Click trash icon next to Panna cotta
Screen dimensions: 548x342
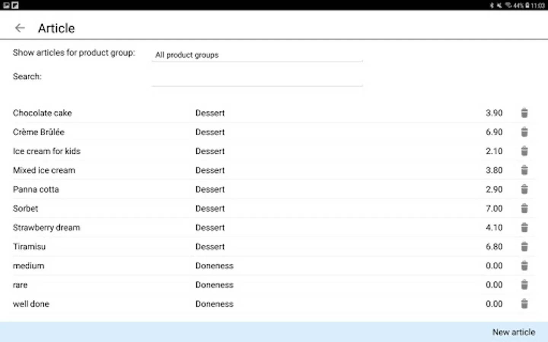click(x=524, y=189)
